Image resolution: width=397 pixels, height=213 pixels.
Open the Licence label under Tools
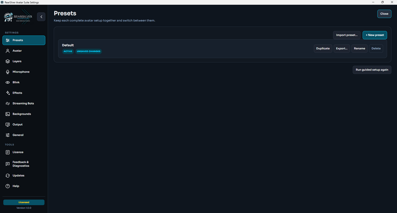point(18,152)
